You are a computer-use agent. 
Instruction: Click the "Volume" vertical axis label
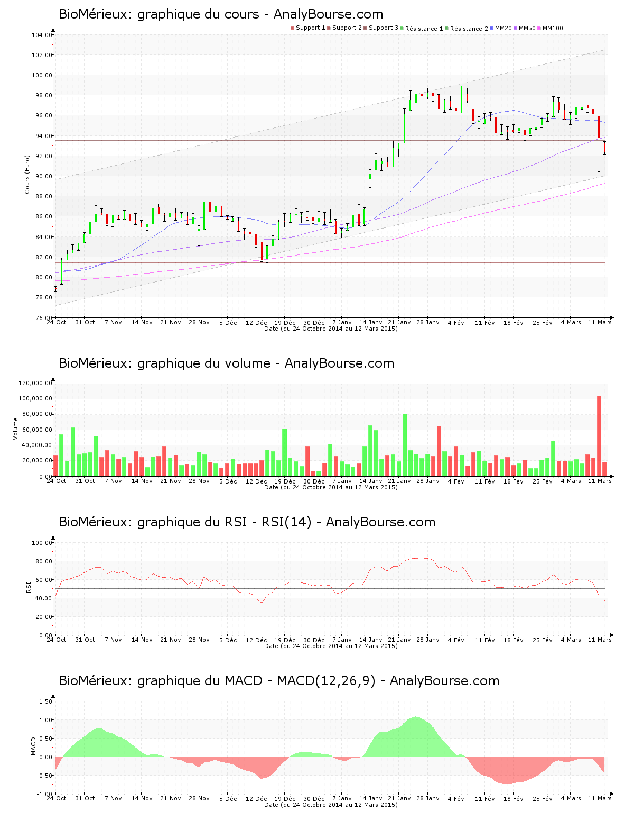[16, 429]
